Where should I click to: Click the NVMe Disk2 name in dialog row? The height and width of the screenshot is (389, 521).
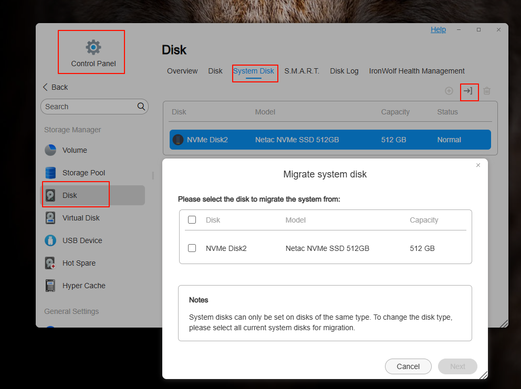click(226, 248)
